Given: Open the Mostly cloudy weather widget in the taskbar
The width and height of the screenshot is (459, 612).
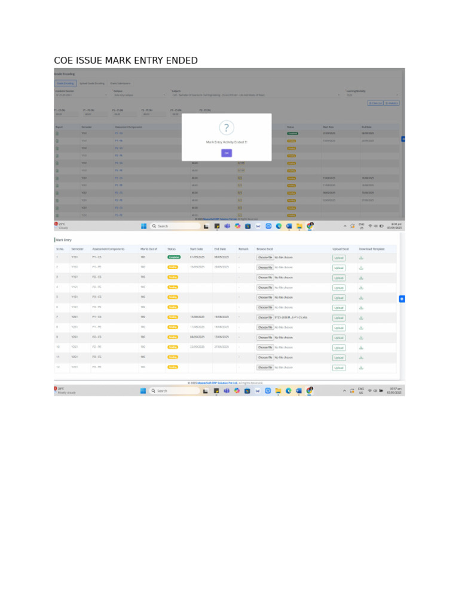Looking at the screenshot, I should [x=65, y=391].
